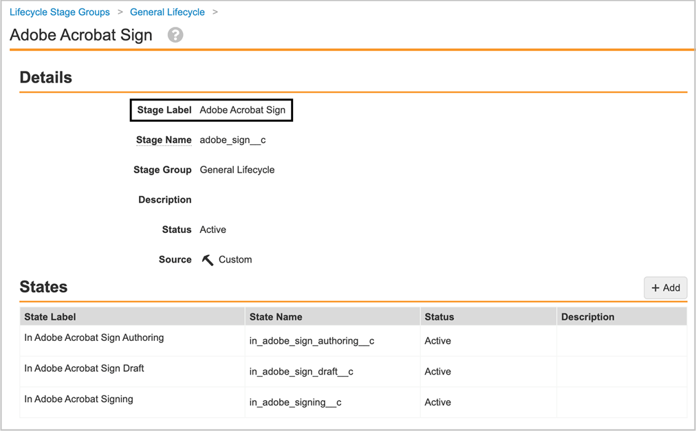
Task: Click the Stage Group value General Lifecycle
Action: (x=237, y=169)
